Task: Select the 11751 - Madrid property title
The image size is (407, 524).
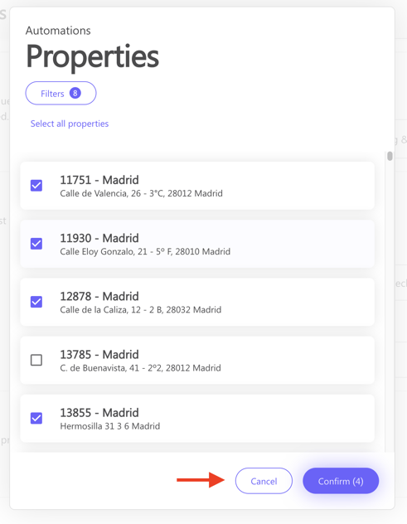Action: (99, 180)
